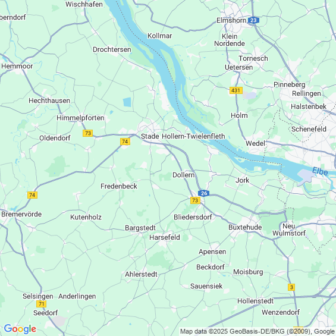Click the 74 road shield near Stade
The image size is (336, 336).
pyautogui.click(x=125, y=142)
